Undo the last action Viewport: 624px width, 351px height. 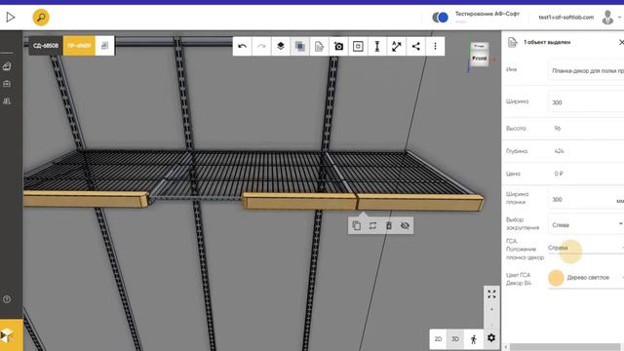tap(242, 46)
